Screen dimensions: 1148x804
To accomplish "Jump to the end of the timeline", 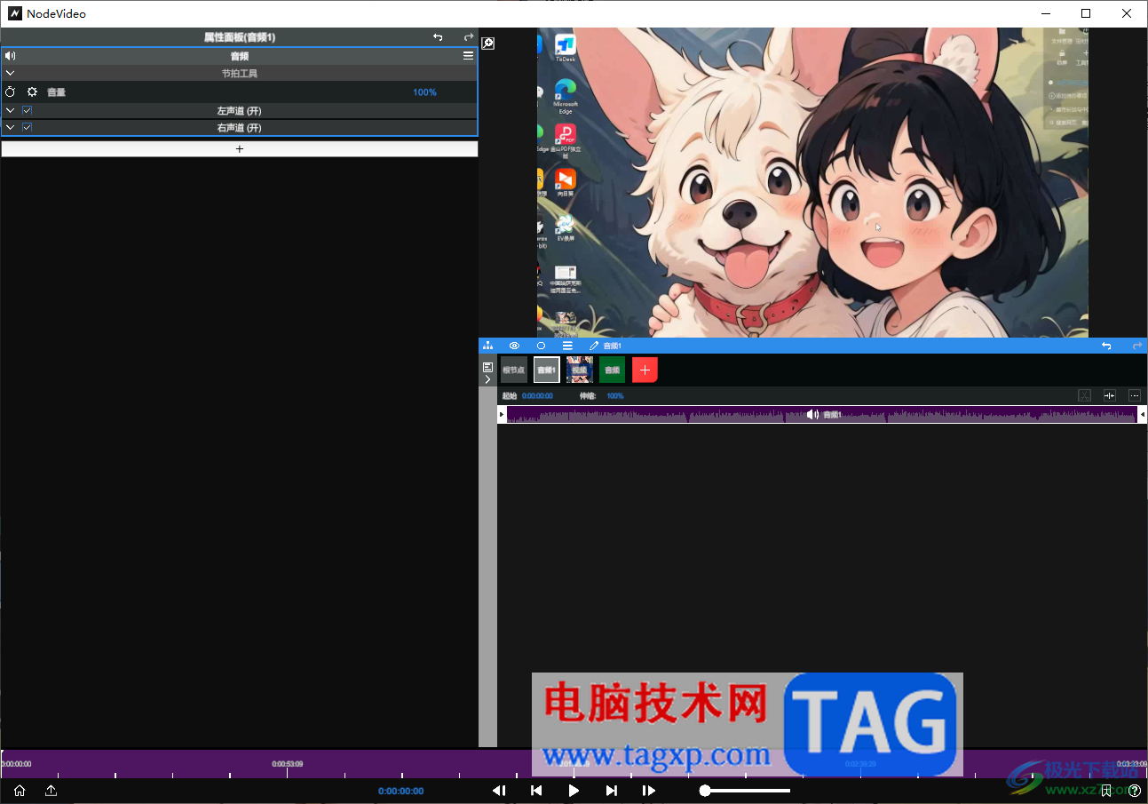I will point(611,791).
